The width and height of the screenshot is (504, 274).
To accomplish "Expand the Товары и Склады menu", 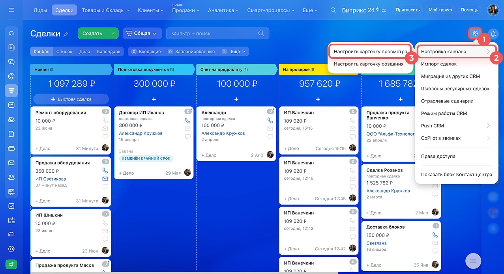I will 106,10.
